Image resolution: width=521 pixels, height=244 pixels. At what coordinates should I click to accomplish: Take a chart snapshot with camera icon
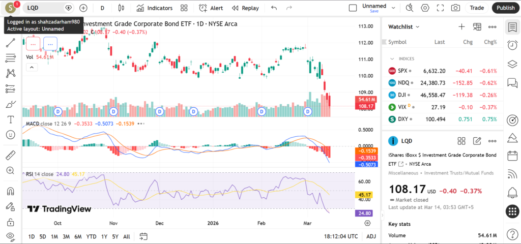[x=455, y=8]
